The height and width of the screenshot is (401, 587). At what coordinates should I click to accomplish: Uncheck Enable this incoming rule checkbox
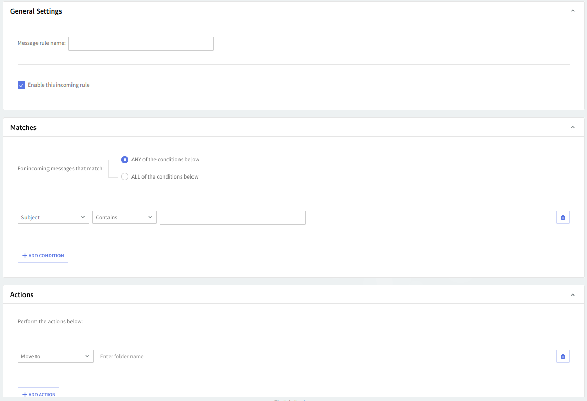point(21,85)
